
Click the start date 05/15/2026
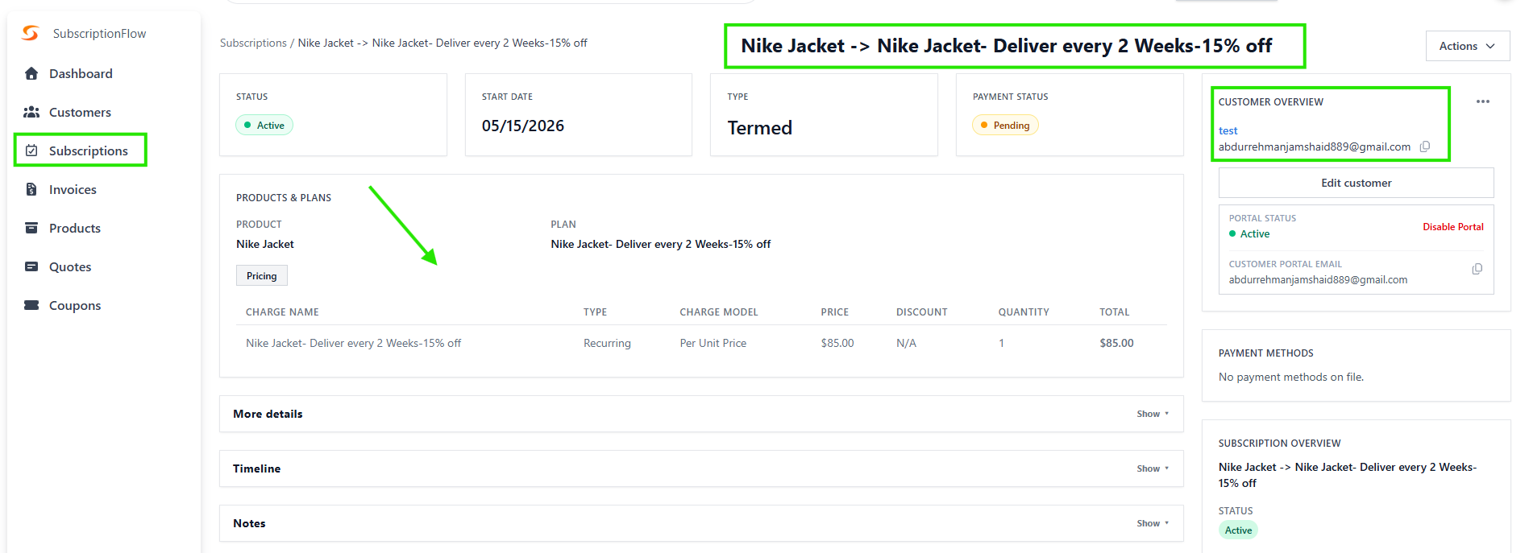(x=522, y=126)
